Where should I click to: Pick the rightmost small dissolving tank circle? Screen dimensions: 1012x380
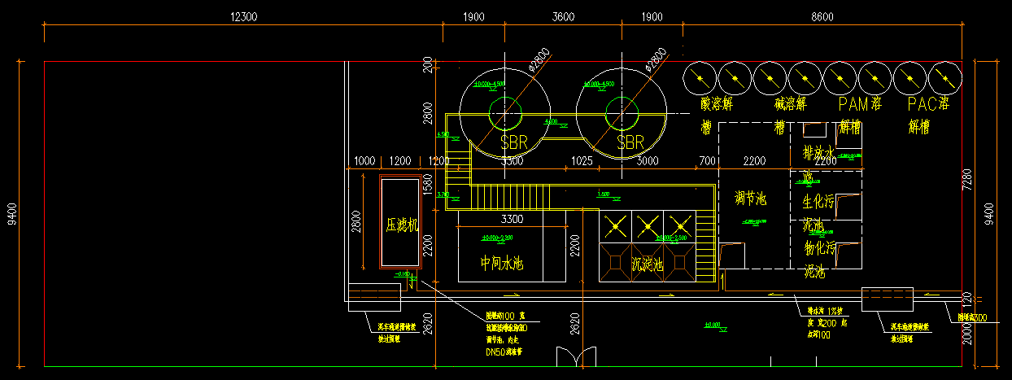(x=944, y=78)
